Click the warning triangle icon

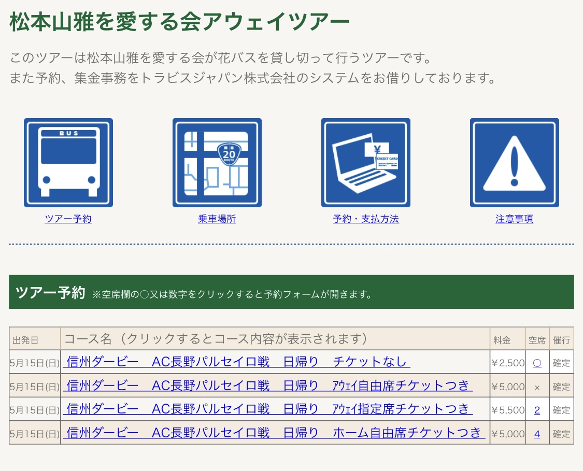pos(515,163)
